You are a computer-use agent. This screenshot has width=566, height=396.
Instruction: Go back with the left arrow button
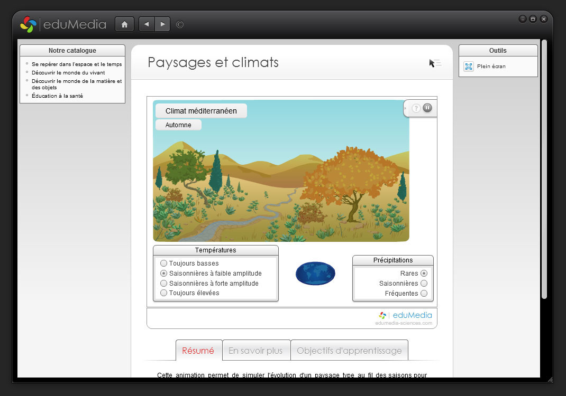(147, 24)
